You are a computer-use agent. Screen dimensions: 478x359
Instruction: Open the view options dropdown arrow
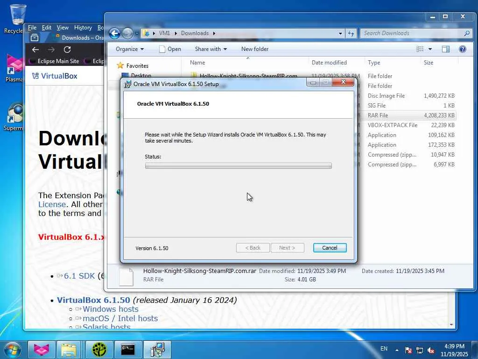430,49
